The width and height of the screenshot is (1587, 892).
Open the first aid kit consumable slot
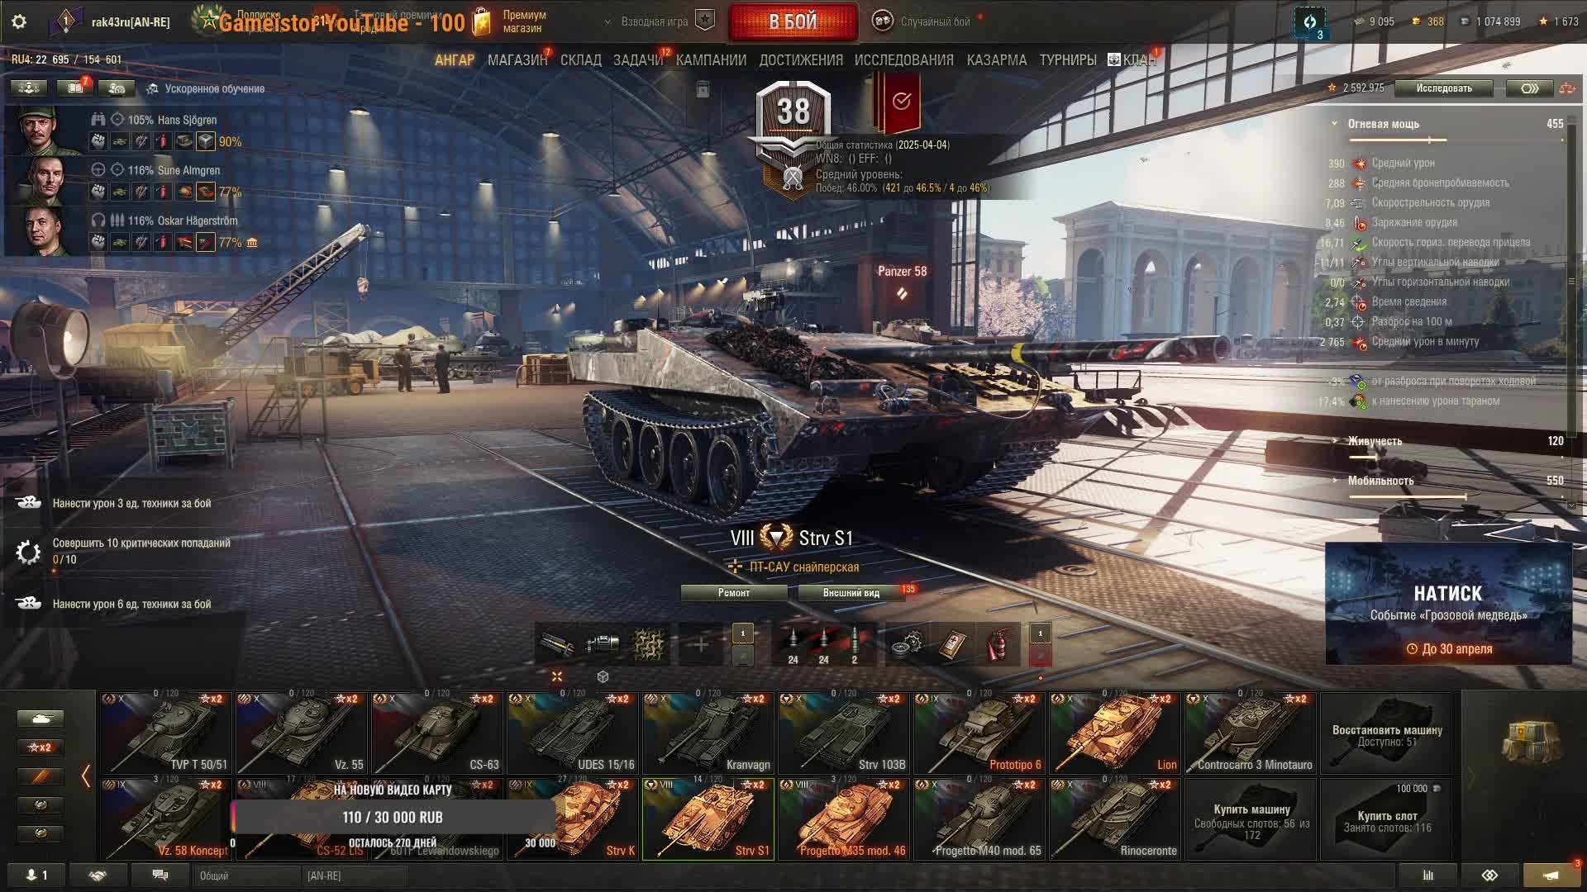pos(952,644)
